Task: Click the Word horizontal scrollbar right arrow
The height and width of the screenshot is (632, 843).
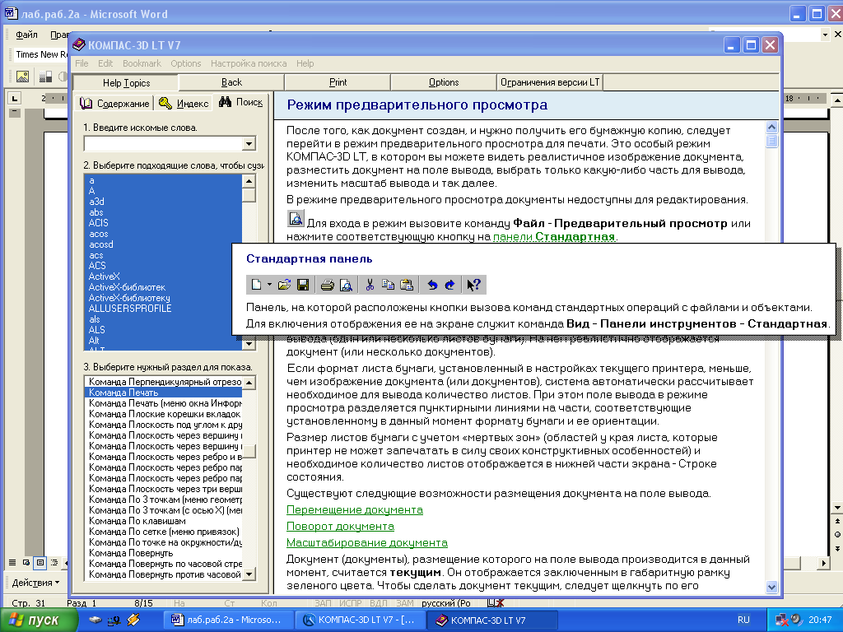Action: 823,563
